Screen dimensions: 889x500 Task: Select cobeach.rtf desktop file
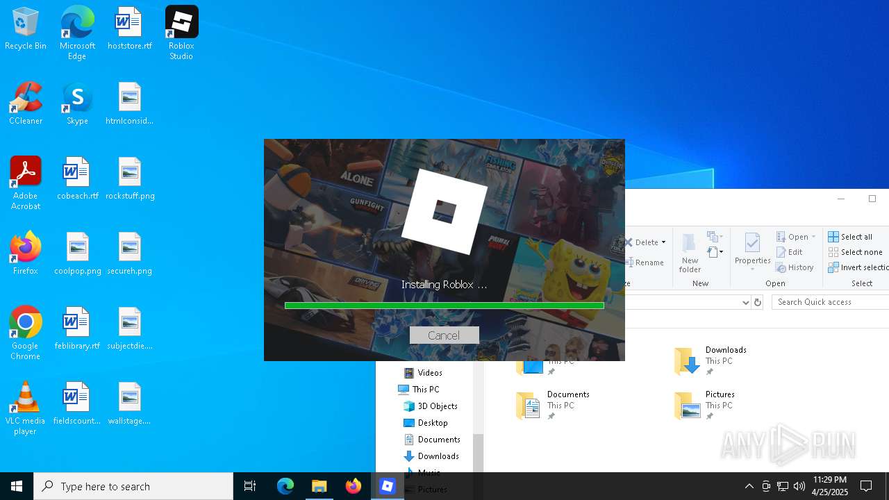tap(77, 179)
